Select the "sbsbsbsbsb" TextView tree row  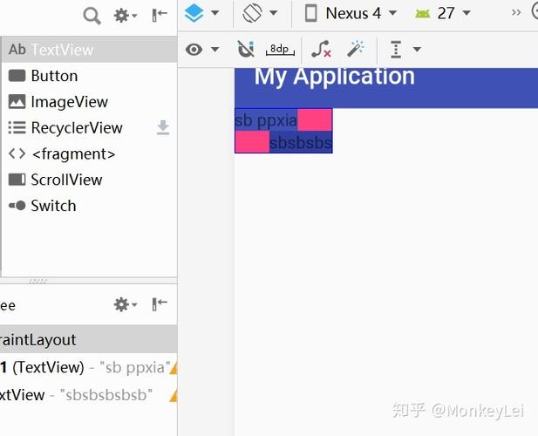89,395
